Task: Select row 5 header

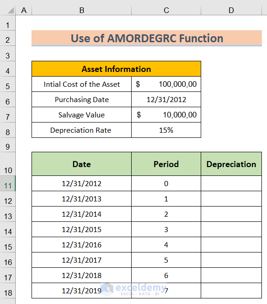Action: click(7, 84)
